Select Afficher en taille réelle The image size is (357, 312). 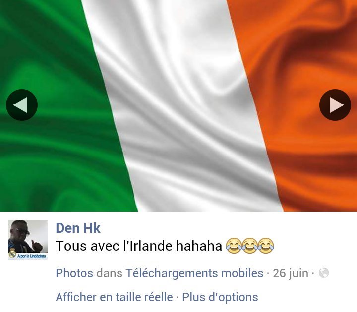click(x=115, y=297)
